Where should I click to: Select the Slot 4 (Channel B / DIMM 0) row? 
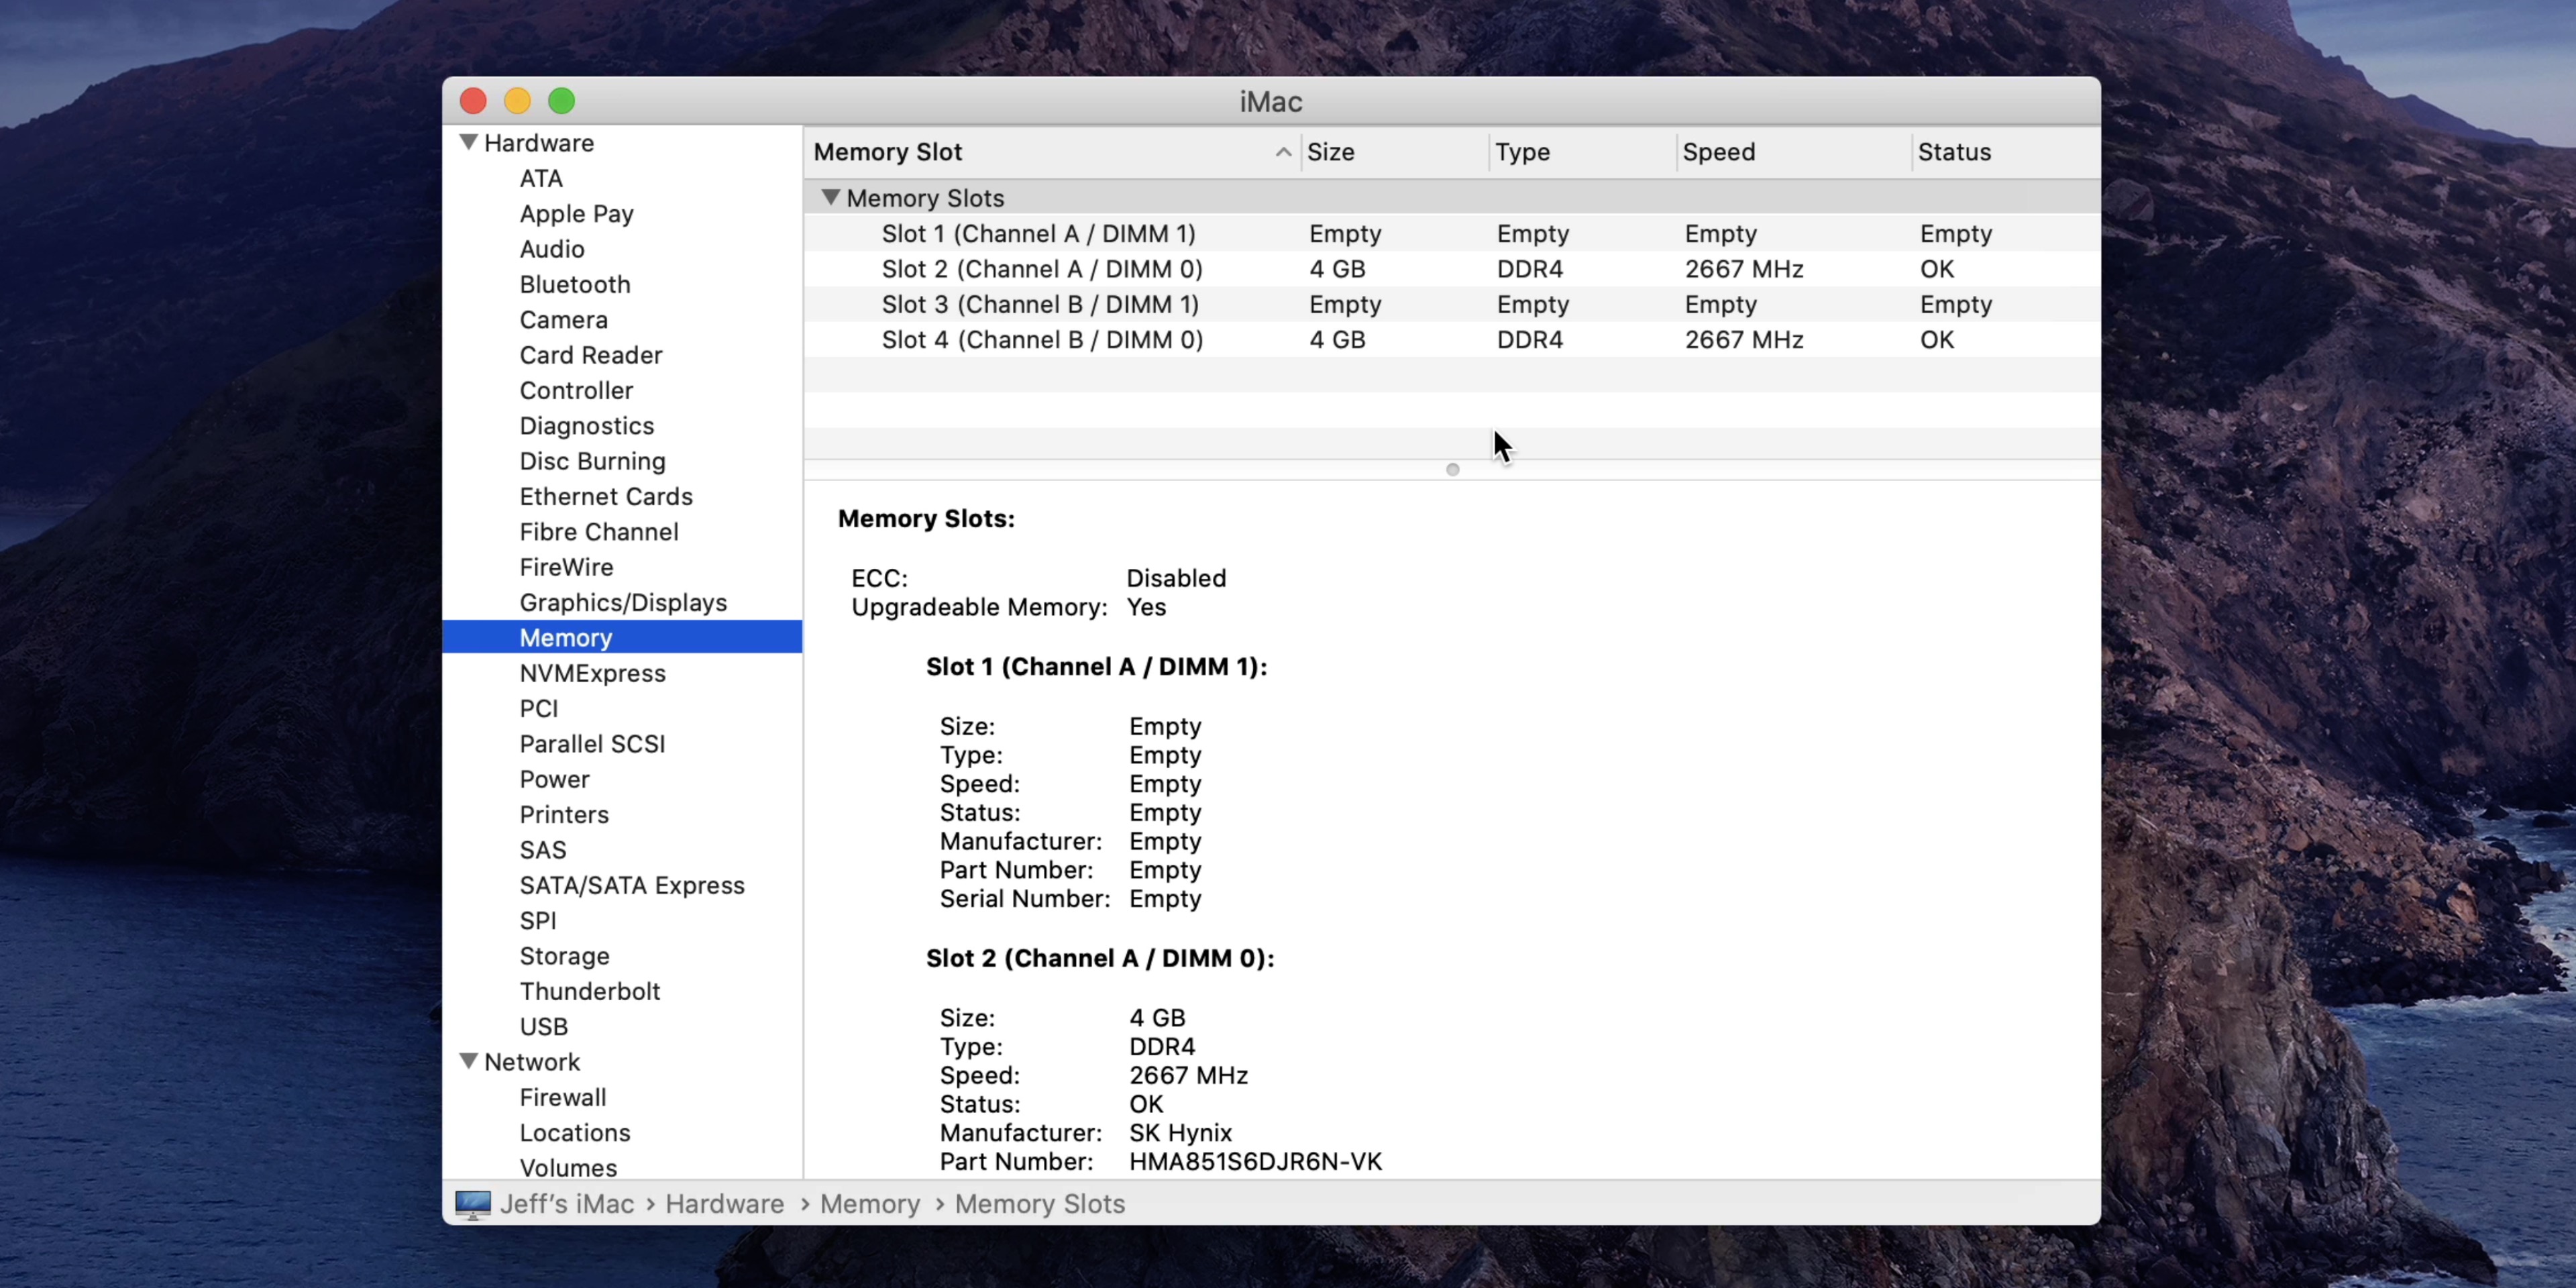point(1041,340)
